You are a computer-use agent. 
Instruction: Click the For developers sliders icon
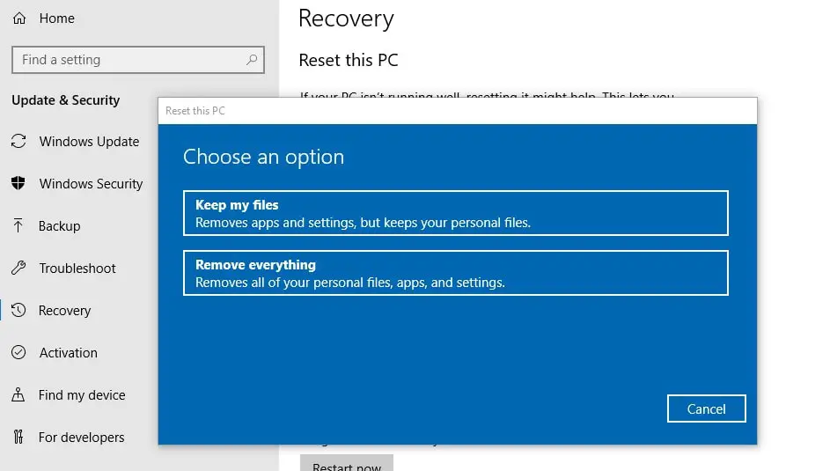pos(18,438)
